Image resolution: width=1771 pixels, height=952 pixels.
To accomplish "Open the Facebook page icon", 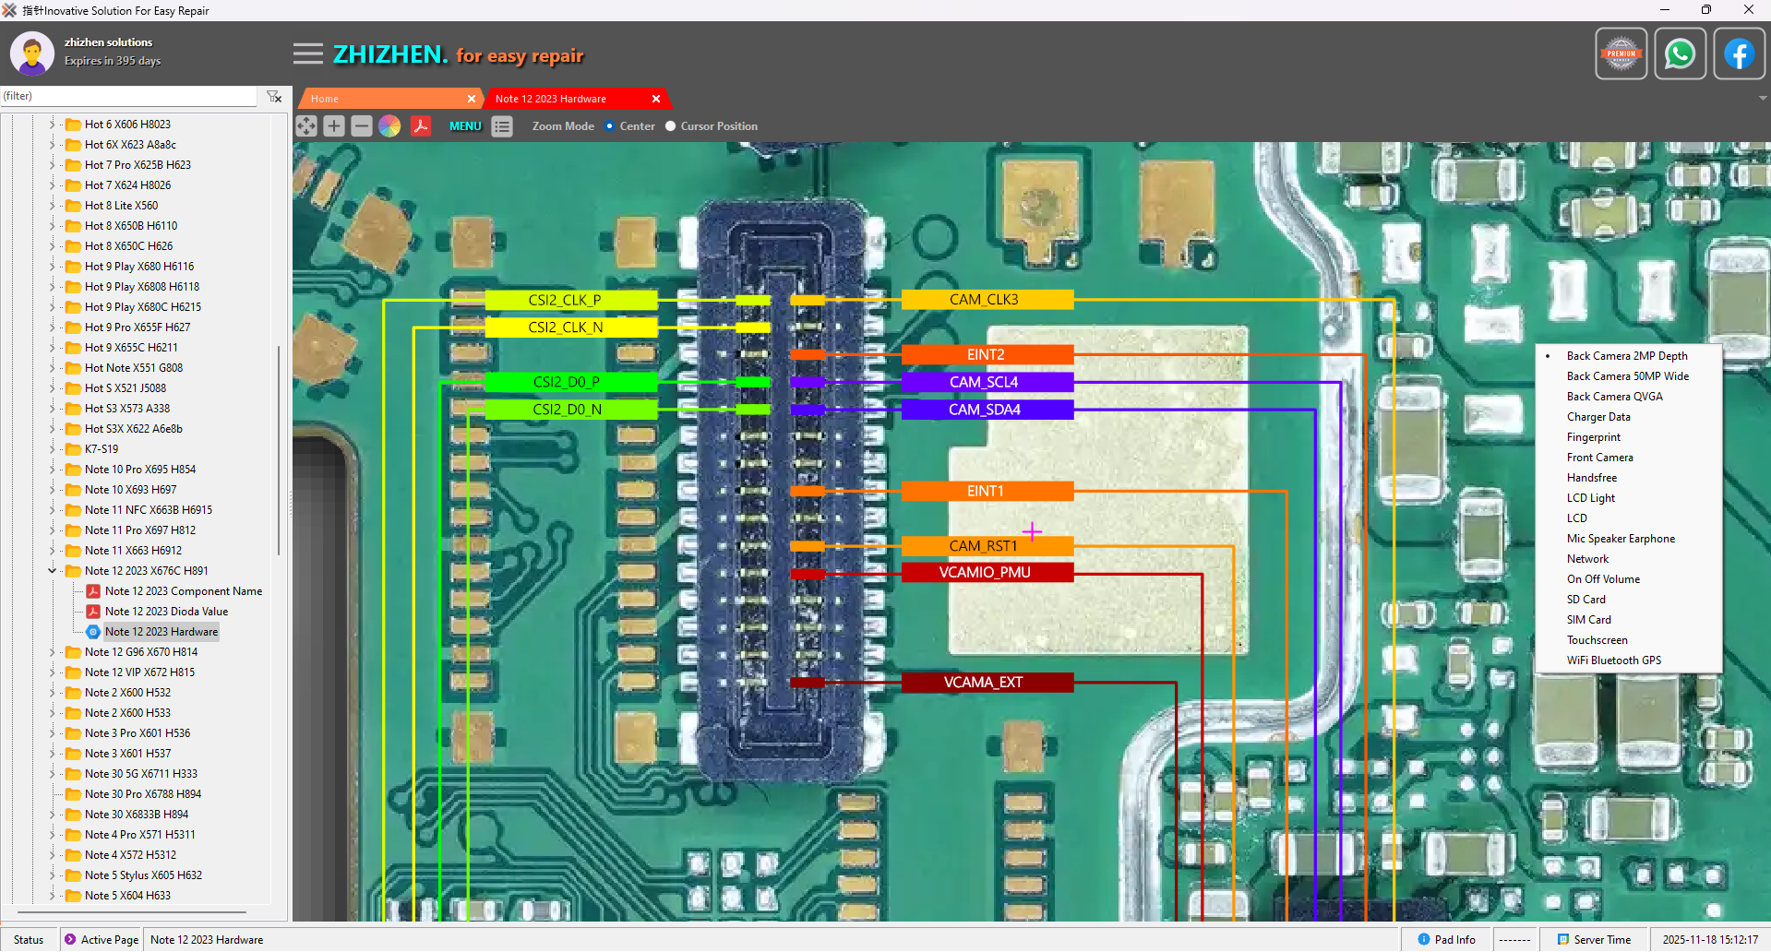I will [x=1740, y=54].
